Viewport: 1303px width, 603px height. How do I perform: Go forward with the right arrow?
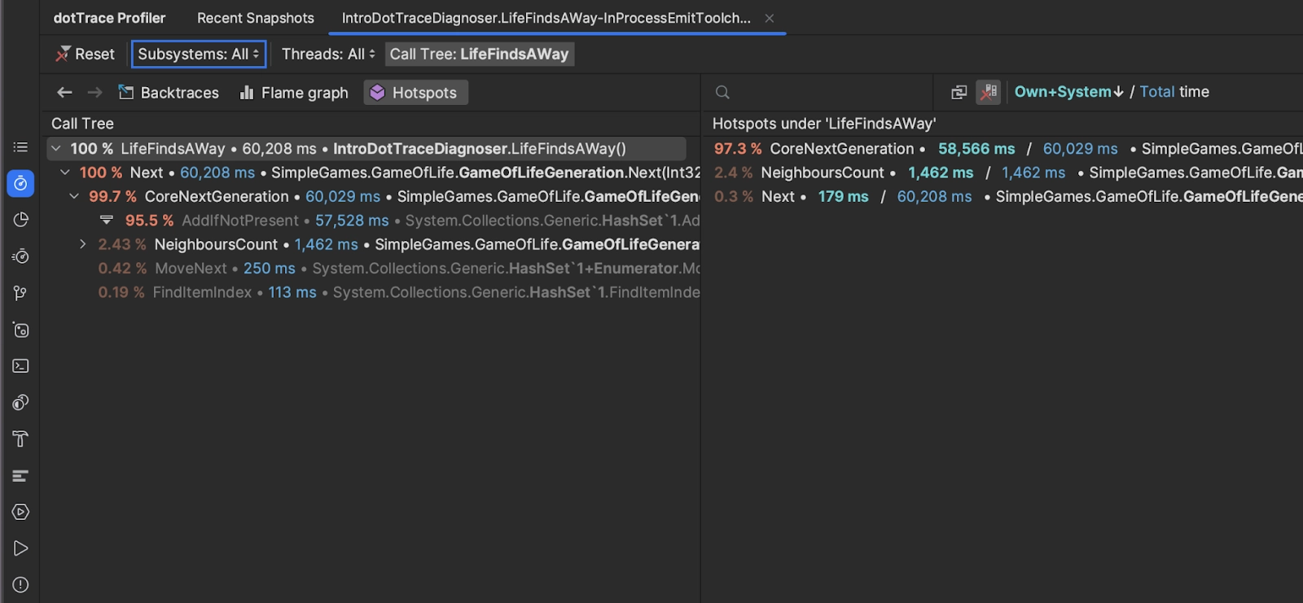coord(95,93)
